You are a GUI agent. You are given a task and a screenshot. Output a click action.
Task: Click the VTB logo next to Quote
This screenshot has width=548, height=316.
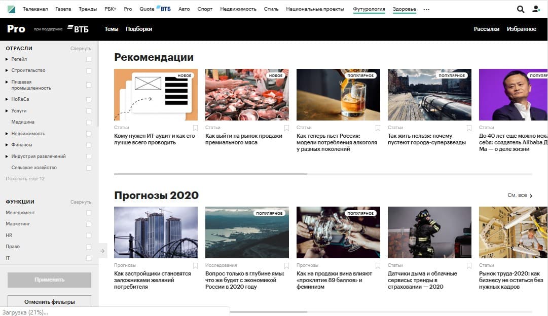click(x=164, y=9)
